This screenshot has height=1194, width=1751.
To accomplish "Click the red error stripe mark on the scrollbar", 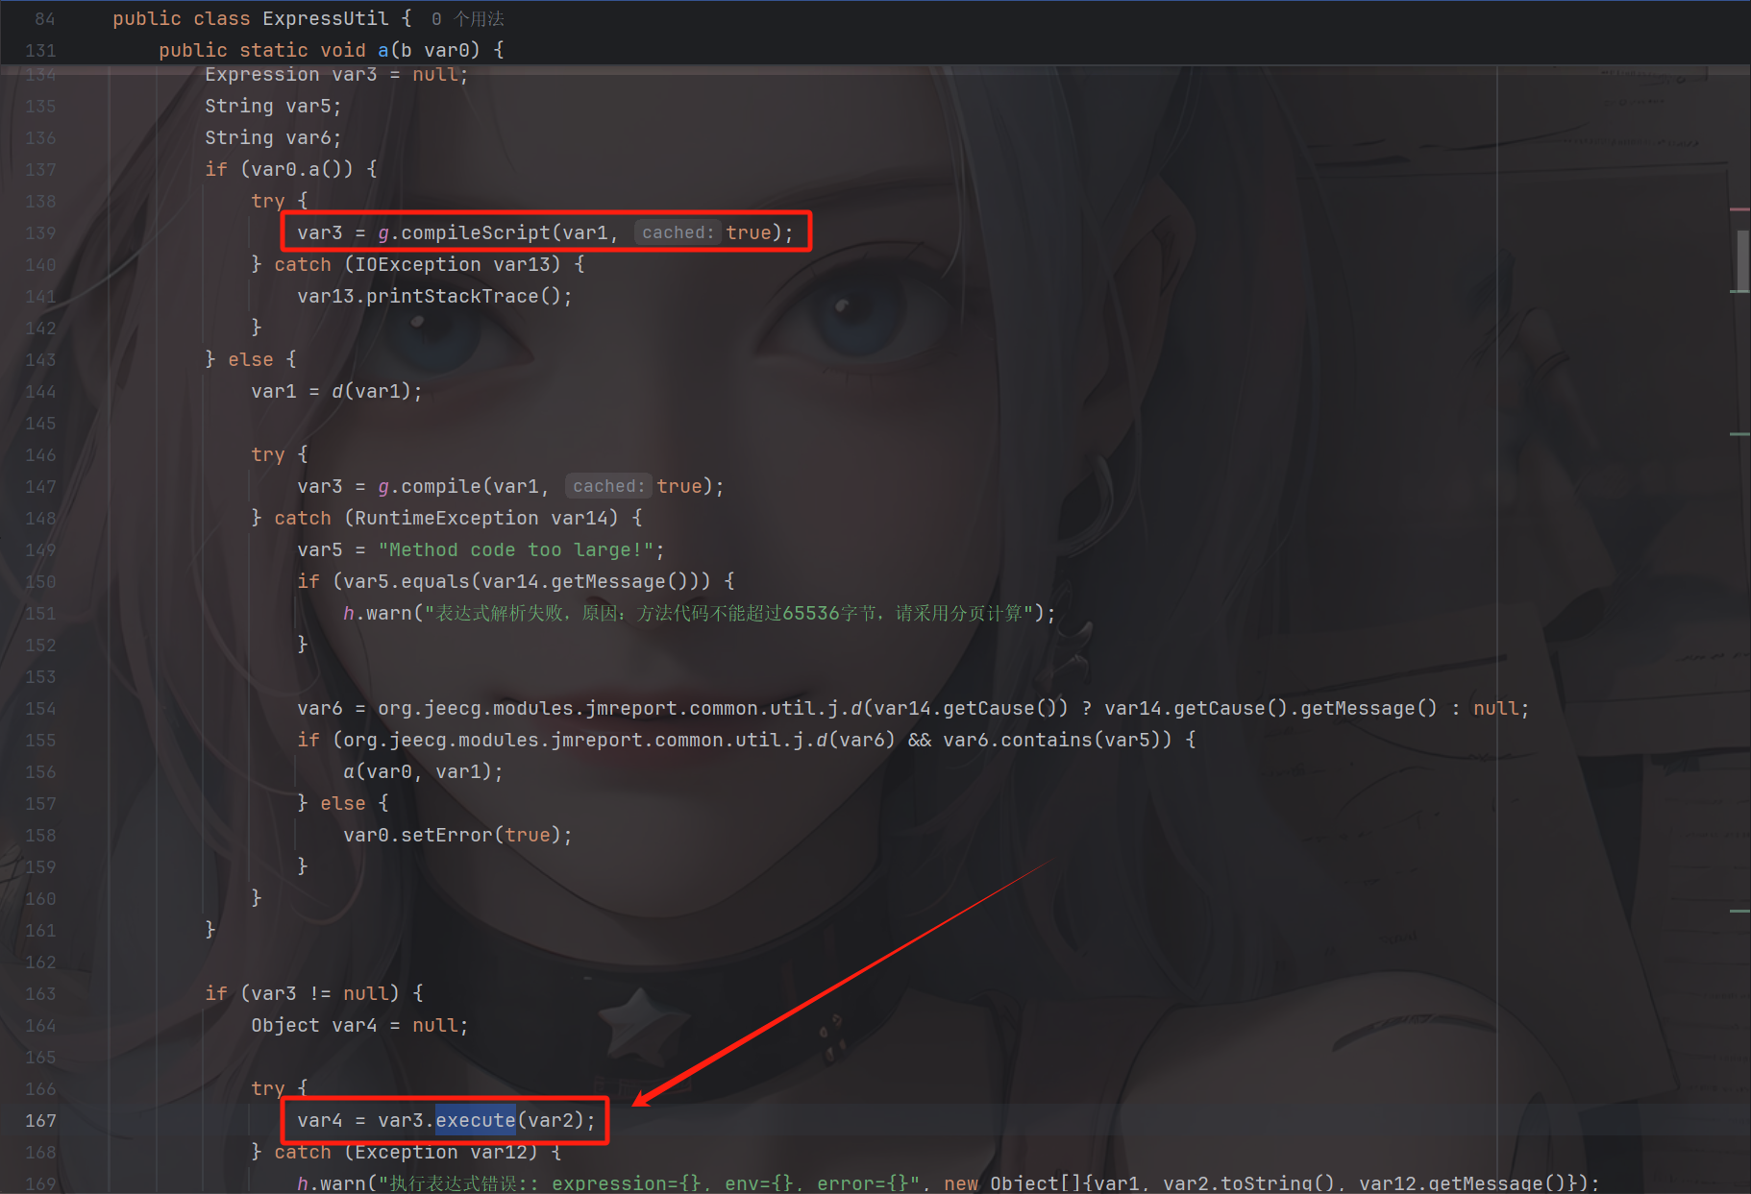I will (x=1739, y=208).
